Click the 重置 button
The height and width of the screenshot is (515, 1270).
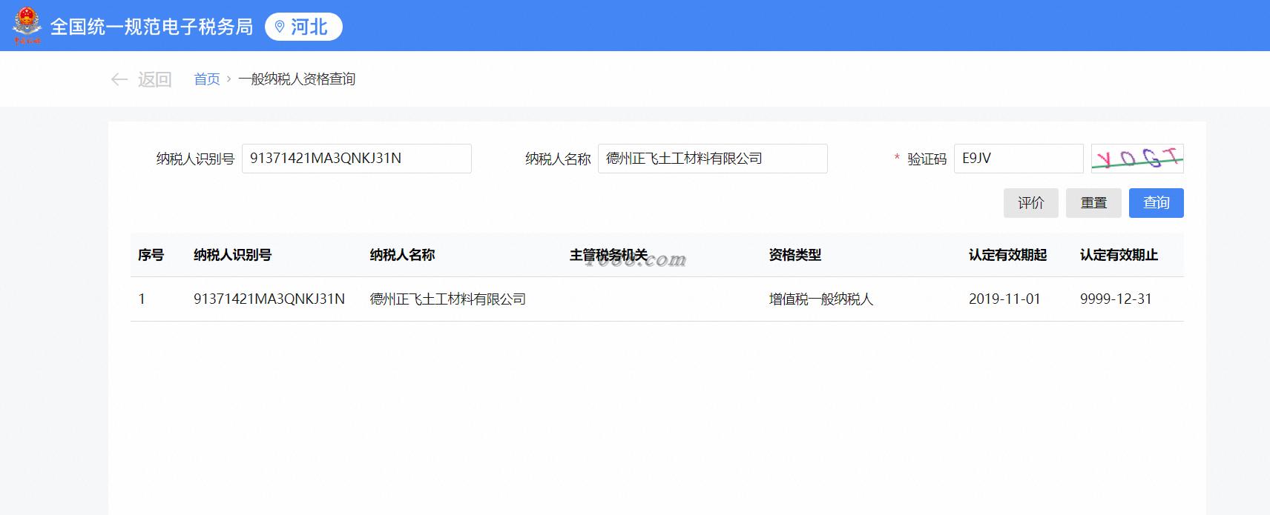(x=1093, y=203)
